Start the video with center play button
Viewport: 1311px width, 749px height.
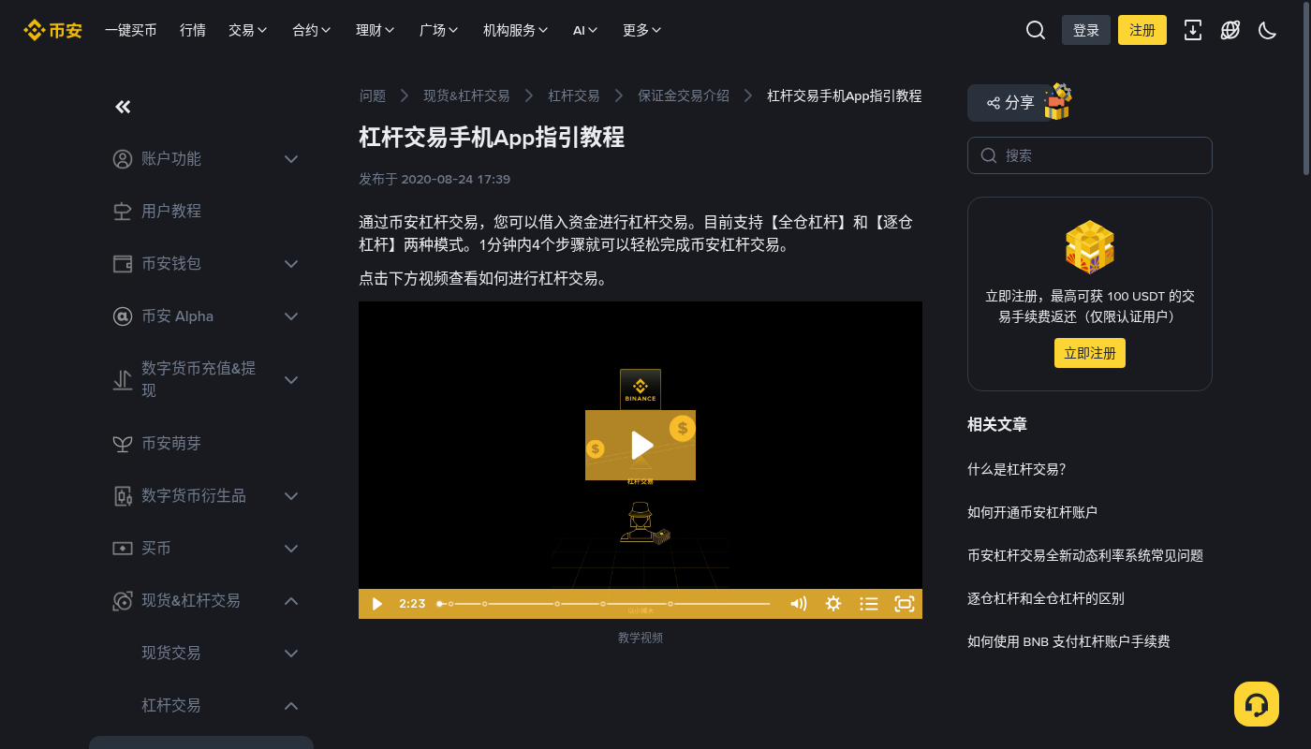point(641,445)
